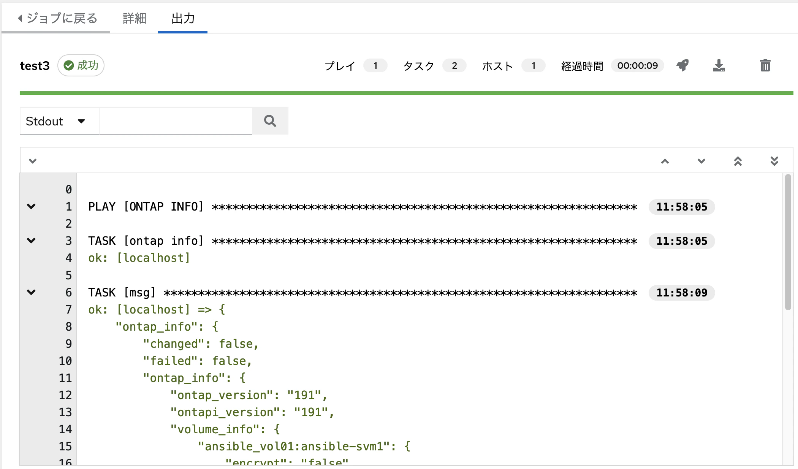Switch to the 詳細 tab
This screenshot has height=469, width=798.
coord(134,18)
